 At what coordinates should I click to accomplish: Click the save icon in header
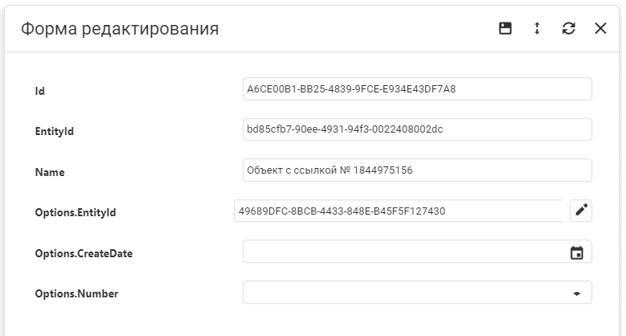coord(505,29)
